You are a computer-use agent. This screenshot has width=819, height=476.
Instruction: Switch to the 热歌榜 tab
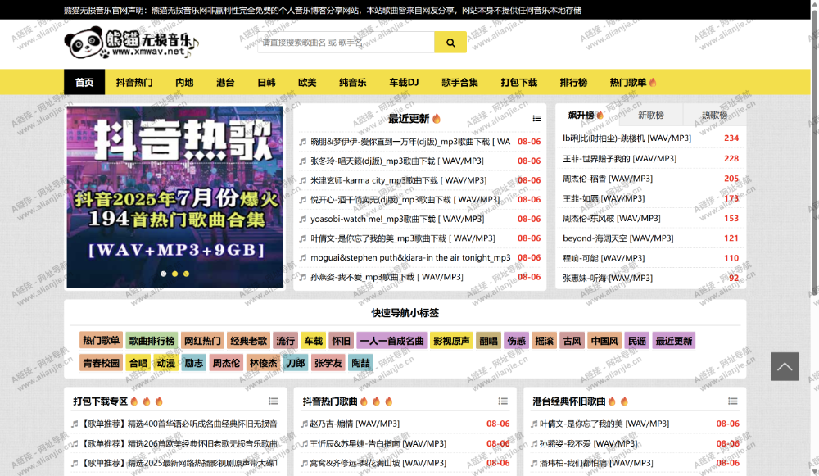point(714,115)
